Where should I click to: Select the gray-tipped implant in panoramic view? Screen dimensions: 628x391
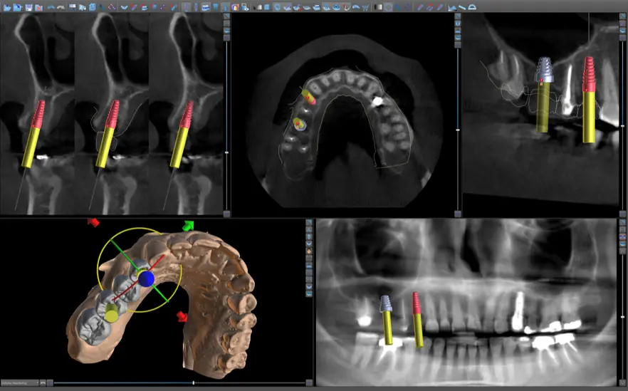pyautogui.click(x=387, y=319)
